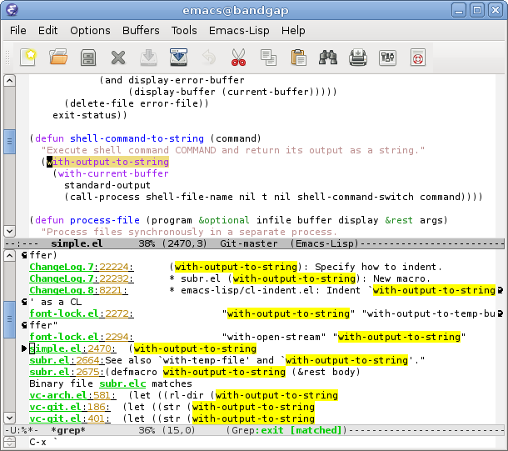Print buffer with the printer icon
508x451 pixels.
tap(357, 58)
